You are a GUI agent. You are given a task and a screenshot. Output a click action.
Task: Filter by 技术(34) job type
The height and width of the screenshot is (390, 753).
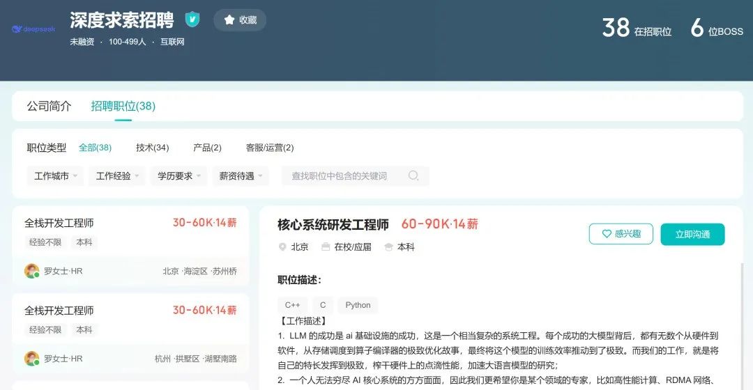152,148
